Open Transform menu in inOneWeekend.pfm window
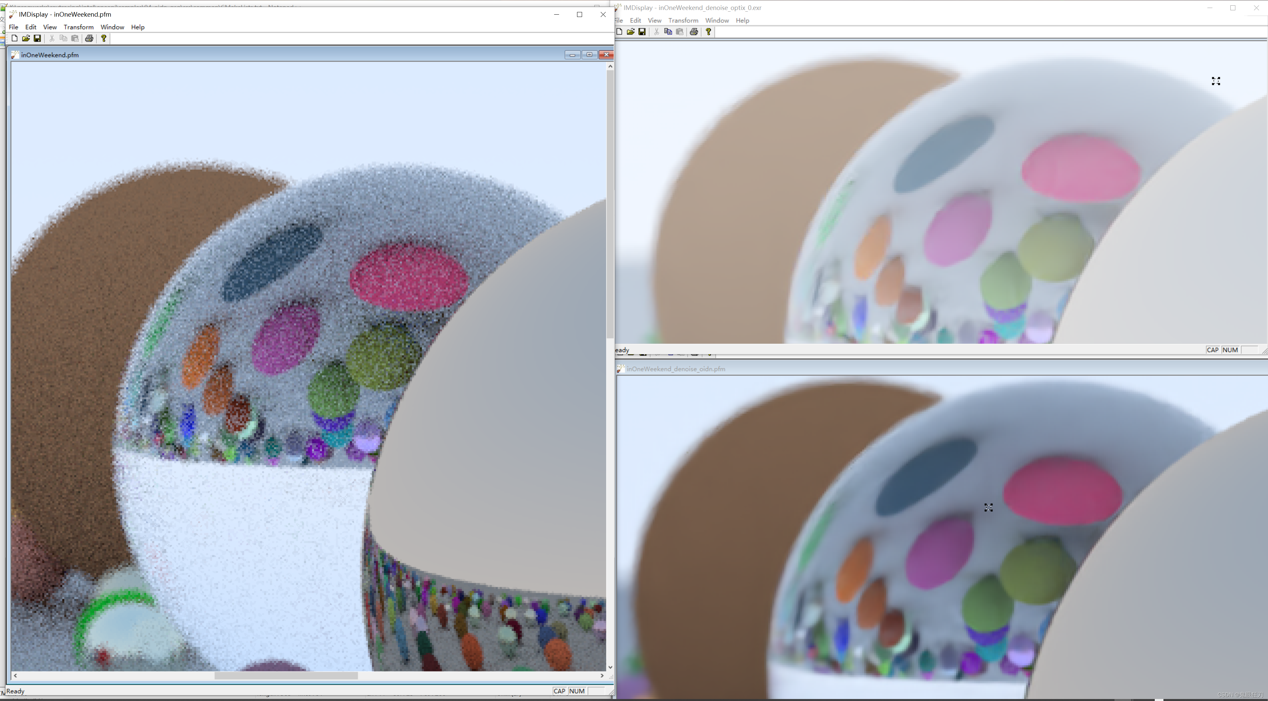Image resolution: width=1268 pixels, height=701 pixels. click(x=78, y=27)
